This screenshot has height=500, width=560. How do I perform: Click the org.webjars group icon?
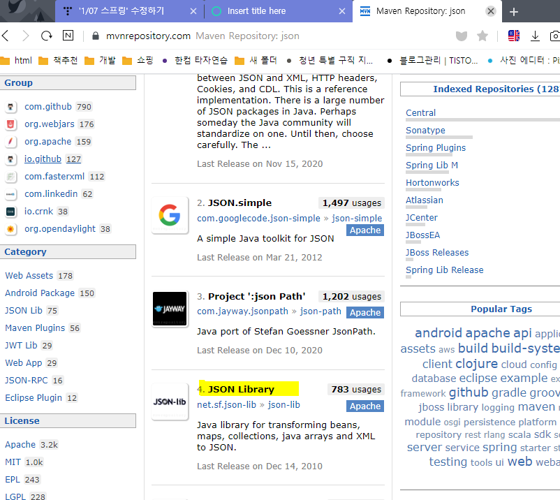click(x=10, y=124)
